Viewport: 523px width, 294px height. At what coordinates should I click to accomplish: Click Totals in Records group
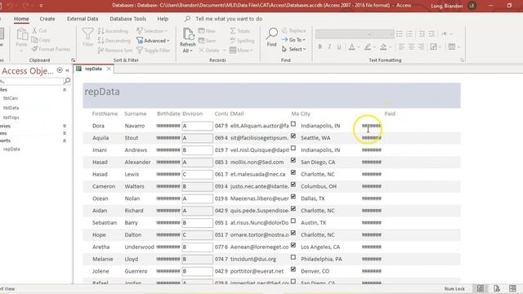[239, 31]
